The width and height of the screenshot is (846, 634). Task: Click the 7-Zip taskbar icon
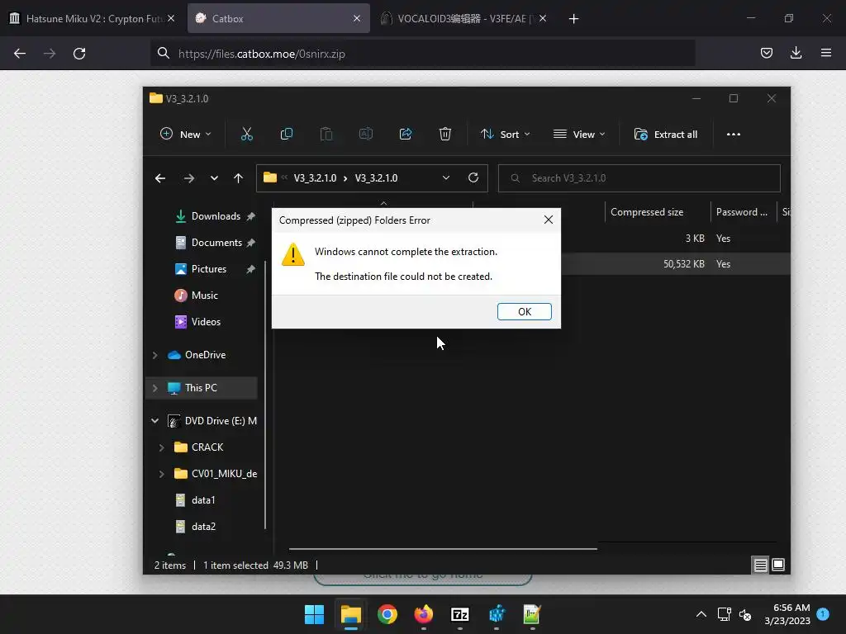pyautogui.click(x=459, y=614)
